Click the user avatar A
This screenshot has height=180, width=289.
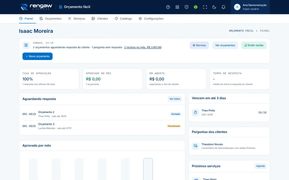coord(237,7)
